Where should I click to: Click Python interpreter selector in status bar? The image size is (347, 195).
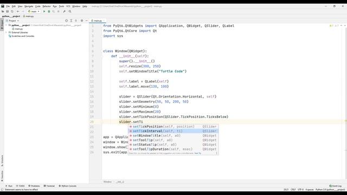(330, 190)
